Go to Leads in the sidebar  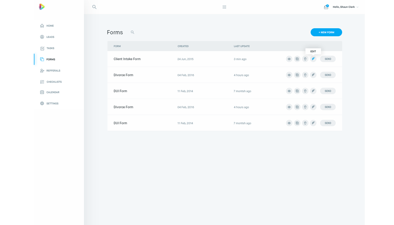pyautogui.click(x=50, y=37)
